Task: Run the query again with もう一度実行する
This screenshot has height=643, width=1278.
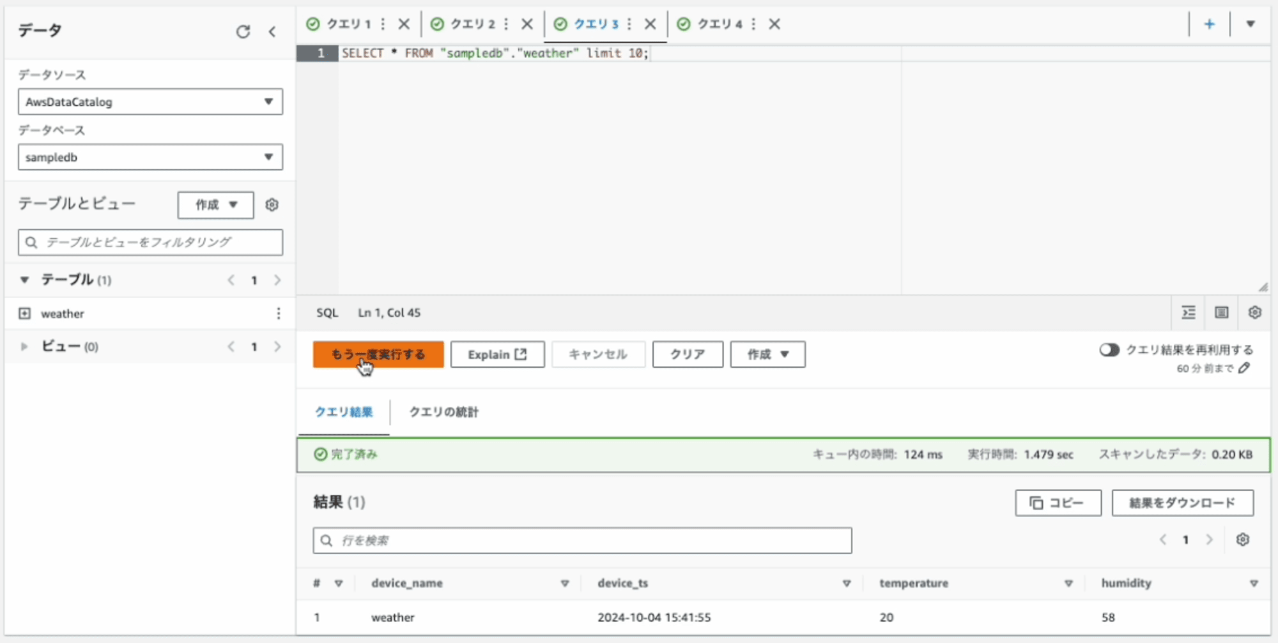Action: 378,354
